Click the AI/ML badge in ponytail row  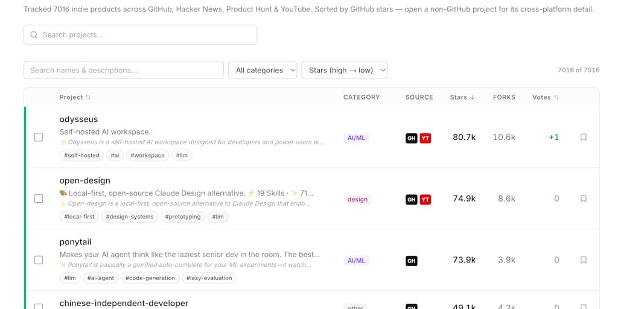(356, 261)
